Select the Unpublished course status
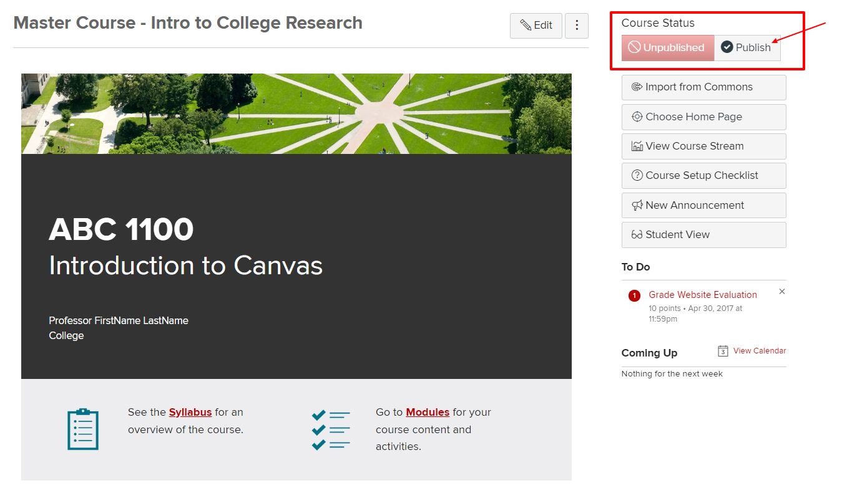This screenshot has height=493, width=847. point(667,47)
